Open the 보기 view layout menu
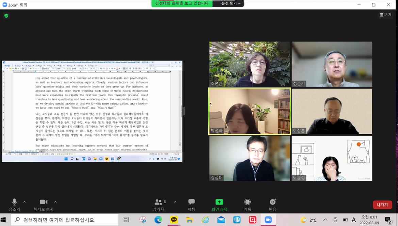Image resolution: width=398 pixels, height=226 pixels. pyautogui.click(x=385, y=15)
